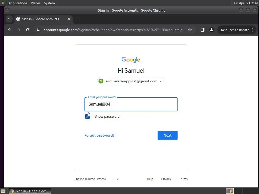Open the Applications menu
Viewport: 259px width, 194px height.
[x=18, y=3]
